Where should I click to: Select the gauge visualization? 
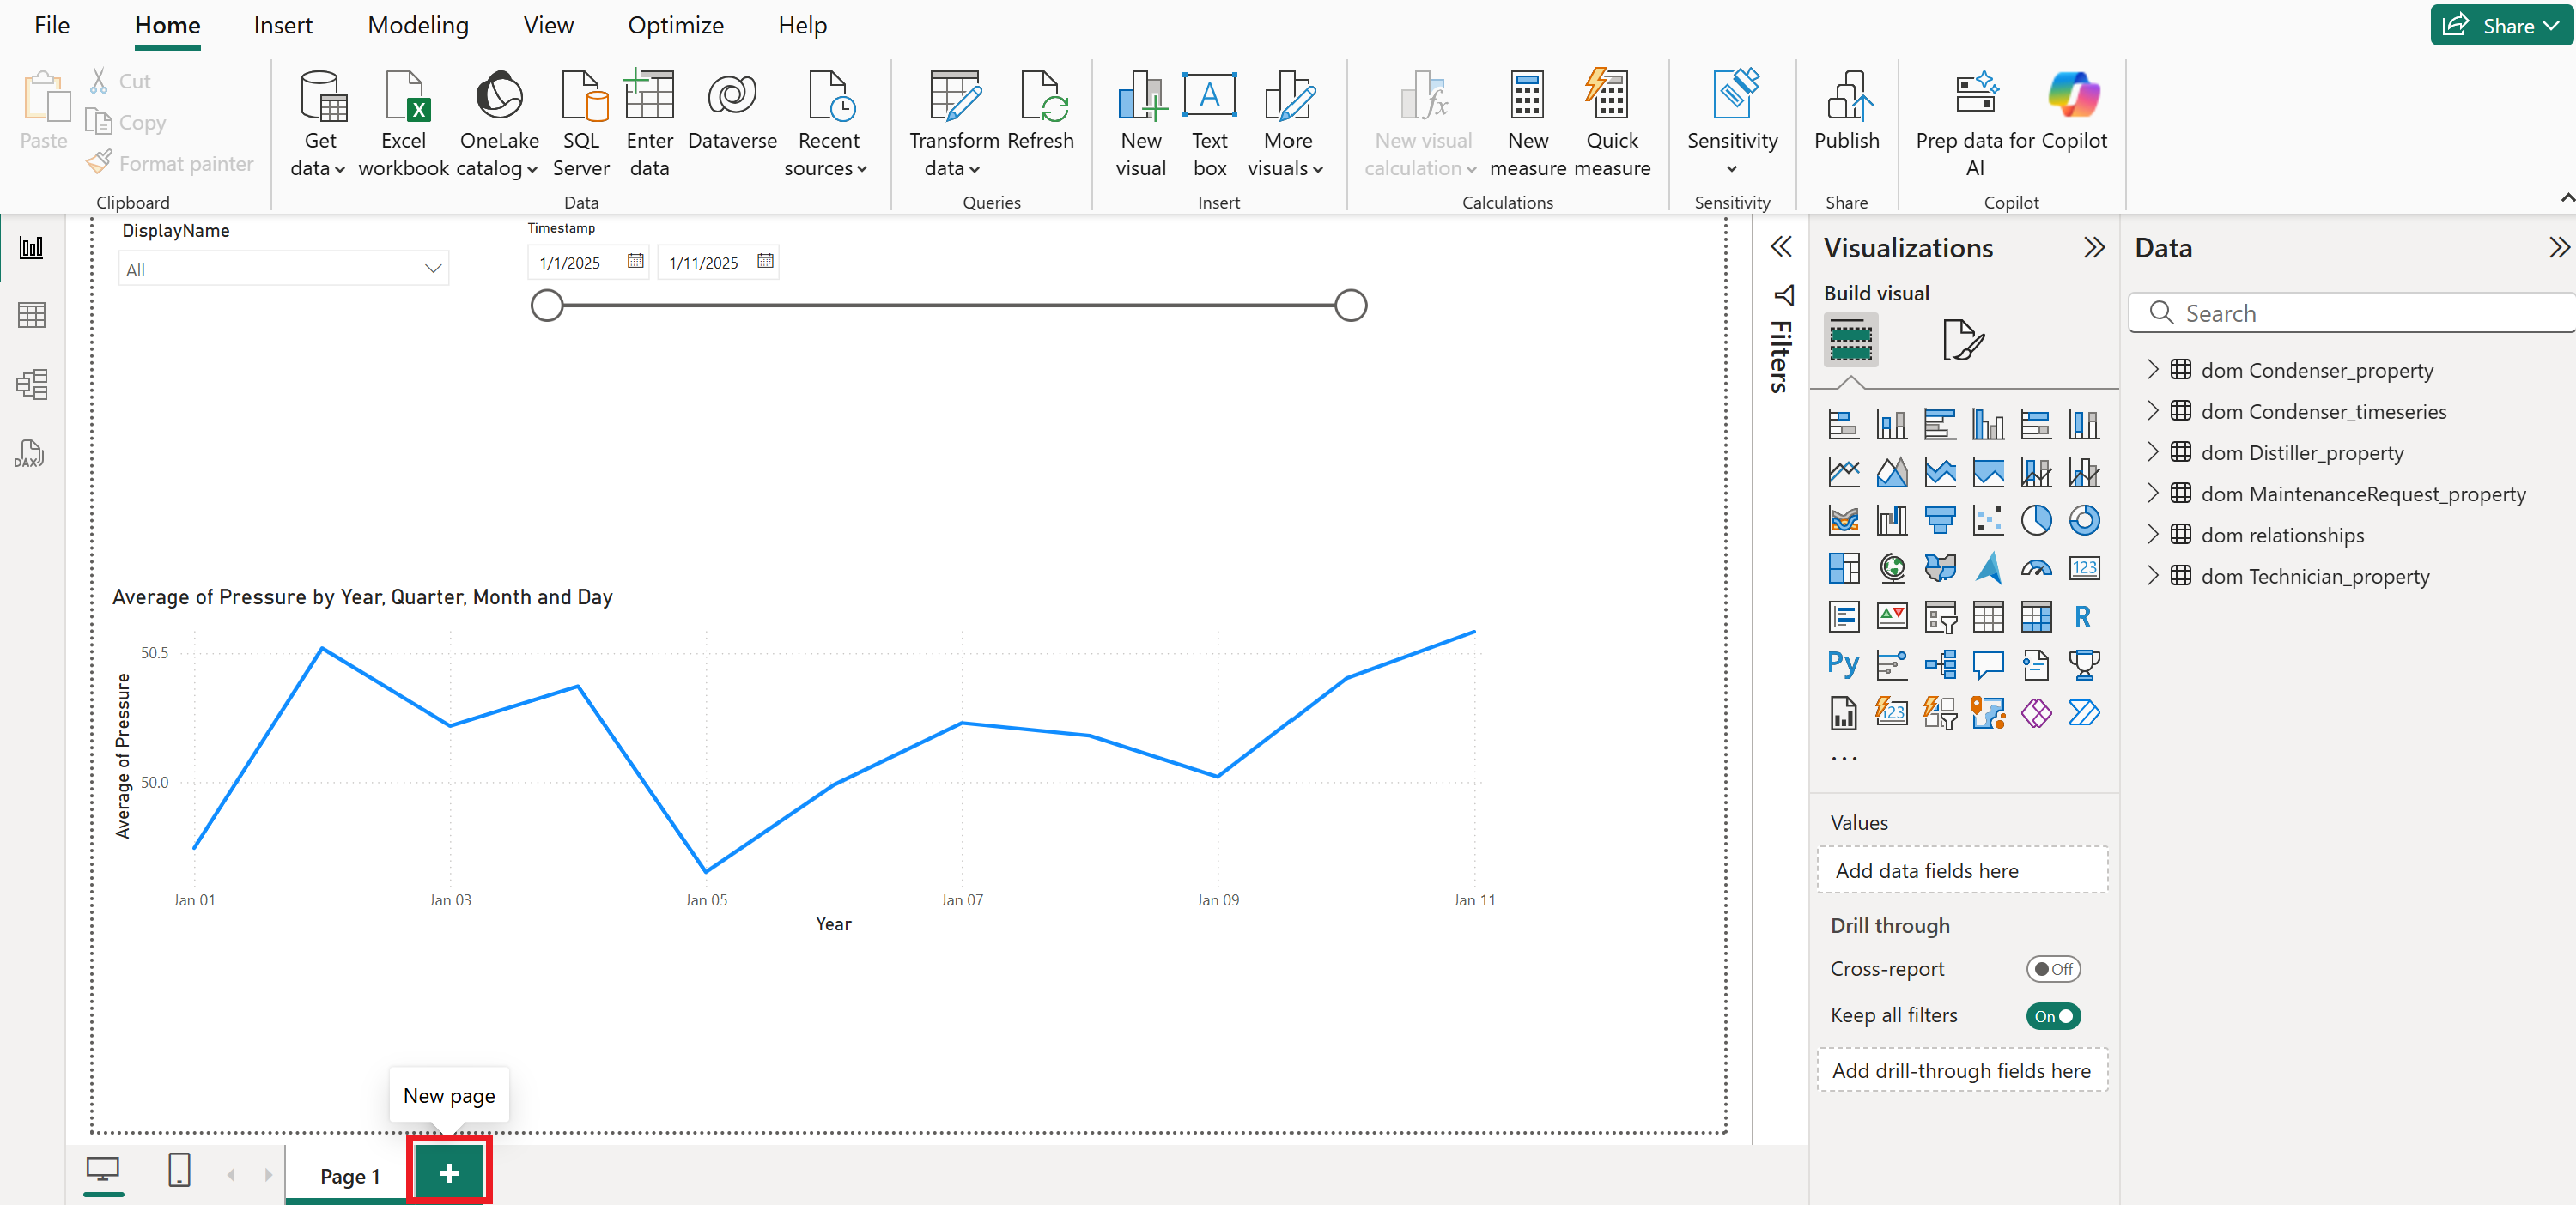pyautogui.click(x=2036, y=568)
